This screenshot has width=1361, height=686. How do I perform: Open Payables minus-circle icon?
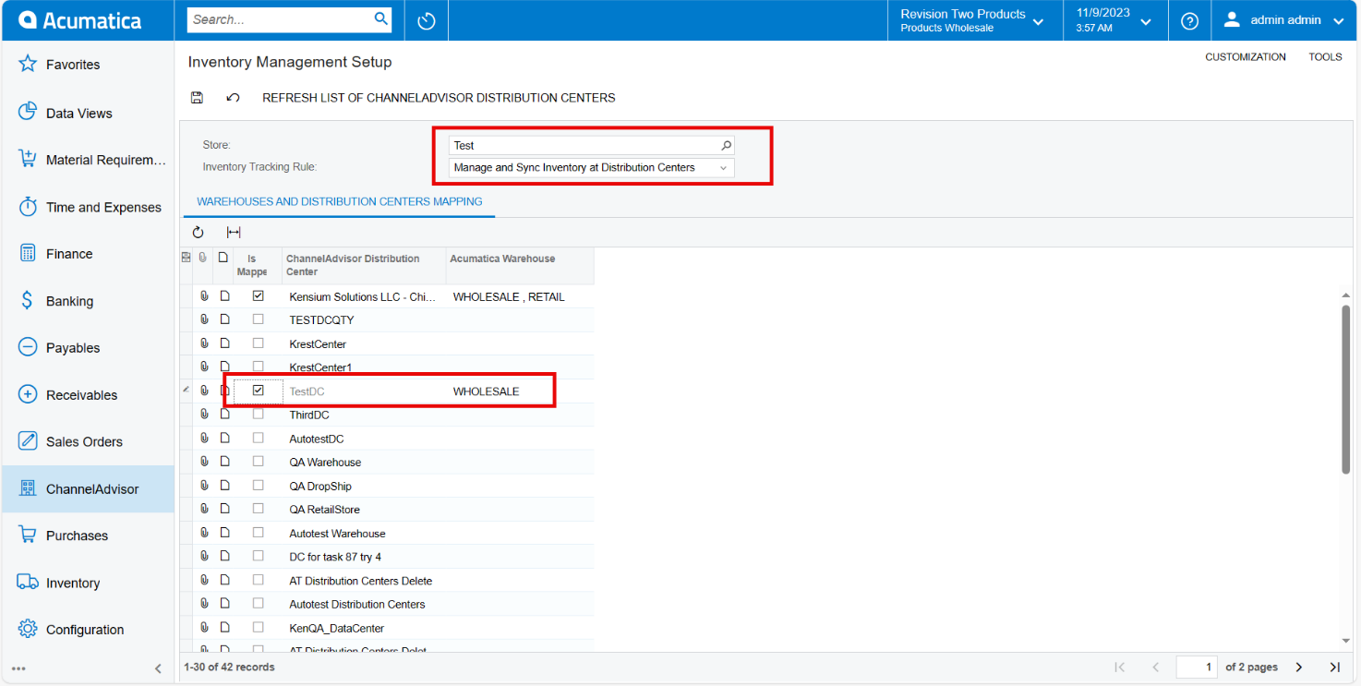(28, 348)
